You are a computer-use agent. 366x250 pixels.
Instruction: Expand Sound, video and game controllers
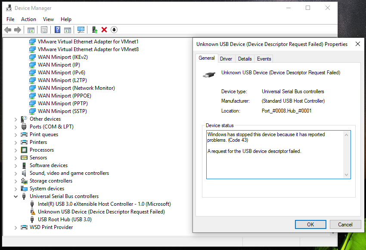coord(16,174)
